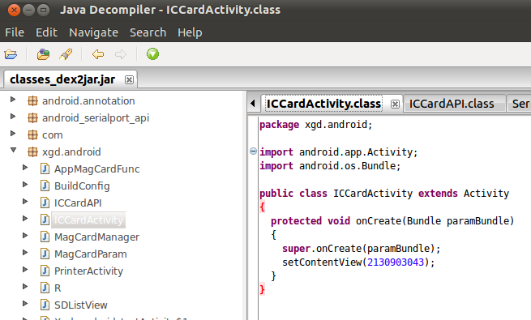This screenshot has height=320, width=531.
Task: Close the ICCardActivity.class tab
Action: click(395, 105)
